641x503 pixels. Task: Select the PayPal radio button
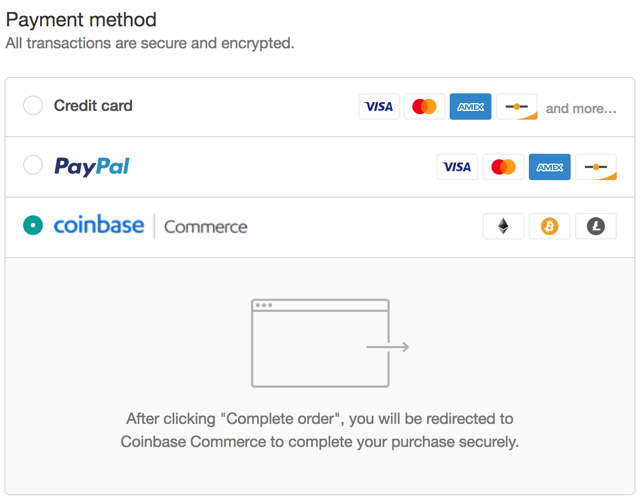33,165
